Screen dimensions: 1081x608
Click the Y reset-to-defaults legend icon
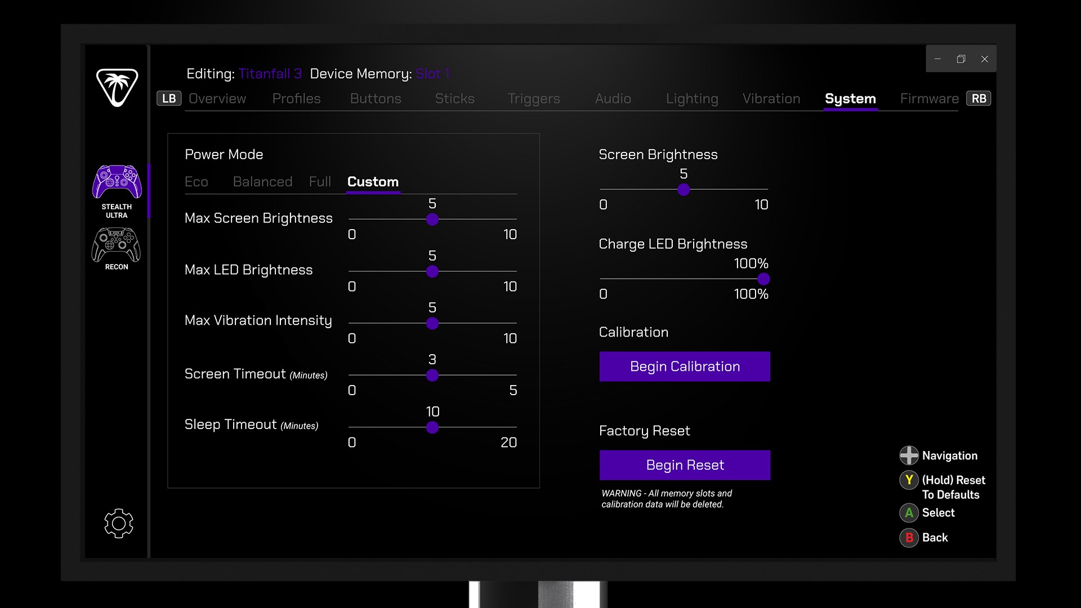(x=909, y=481)
